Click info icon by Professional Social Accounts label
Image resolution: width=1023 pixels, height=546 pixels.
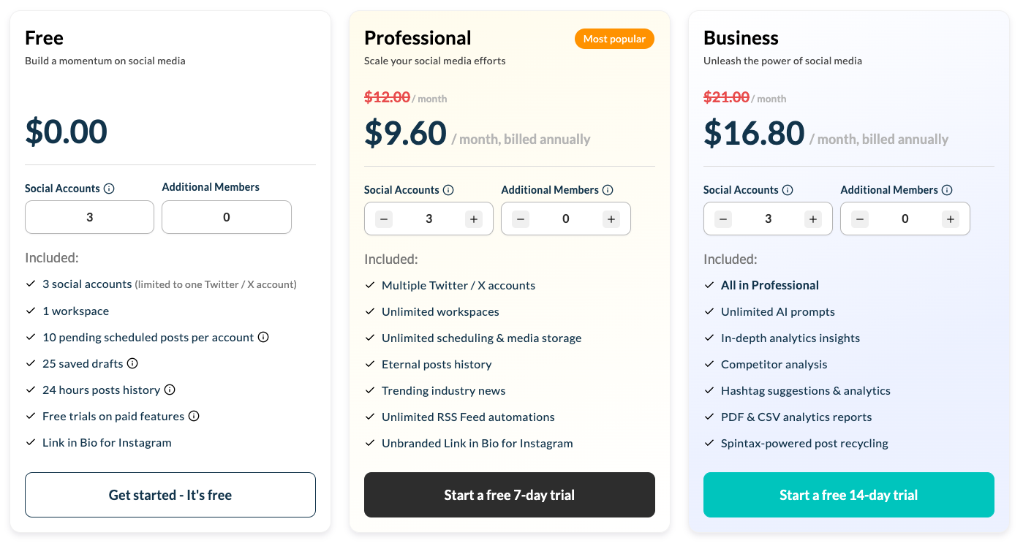pos(448,190)
